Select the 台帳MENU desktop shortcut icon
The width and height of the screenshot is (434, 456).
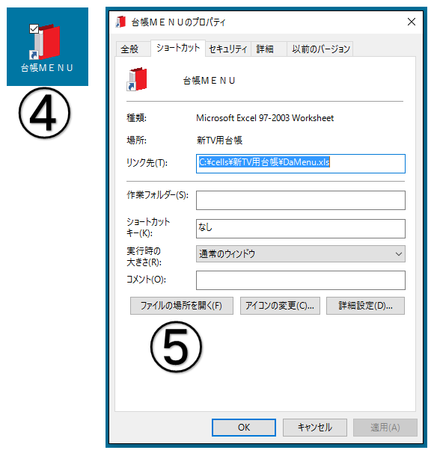[x=47, y=47]
